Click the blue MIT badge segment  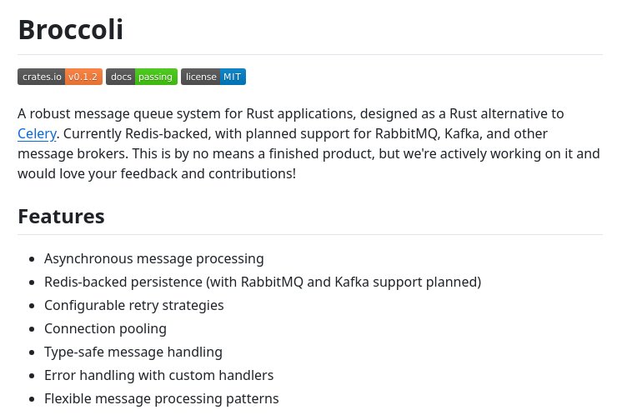pos(233,77)
